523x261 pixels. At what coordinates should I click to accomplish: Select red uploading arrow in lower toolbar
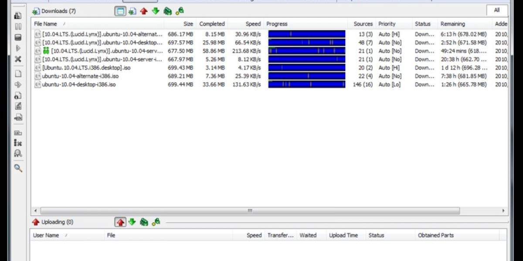pos(120,222)
